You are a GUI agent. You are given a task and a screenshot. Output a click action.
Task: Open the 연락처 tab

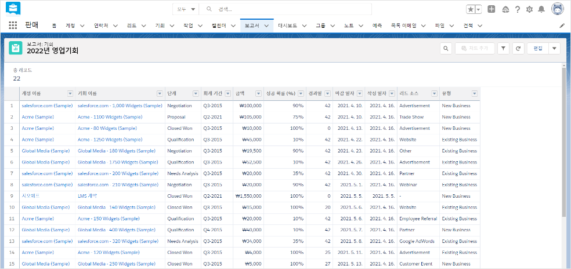click(x=101, y=26)
